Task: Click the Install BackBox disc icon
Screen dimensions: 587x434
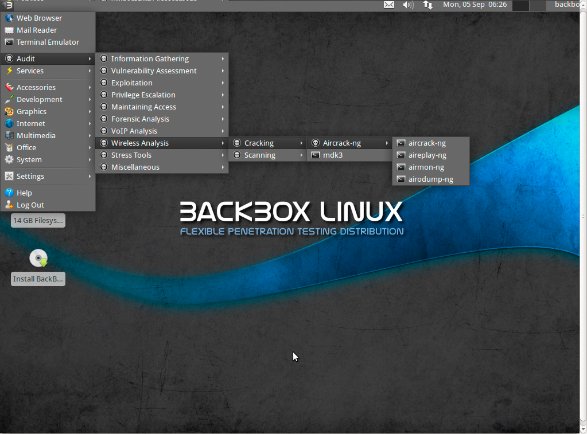Action: pos(38,258)
